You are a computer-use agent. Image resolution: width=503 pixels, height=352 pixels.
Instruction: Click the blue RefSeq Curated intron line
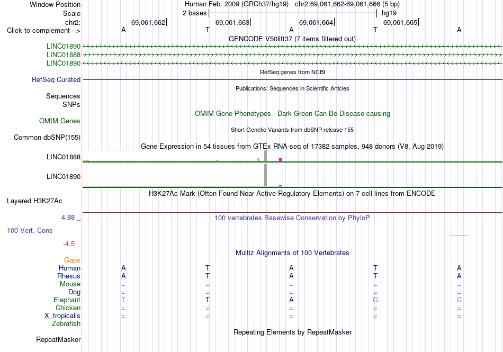pos(292,79)
